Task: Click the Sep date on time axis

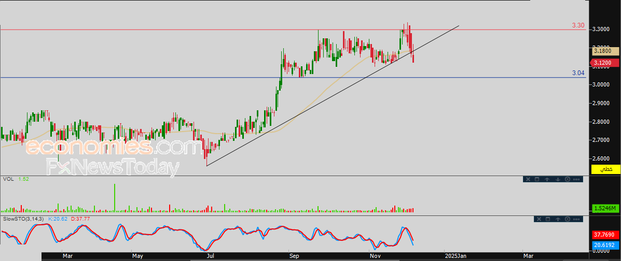Action: tap(294, 256)
